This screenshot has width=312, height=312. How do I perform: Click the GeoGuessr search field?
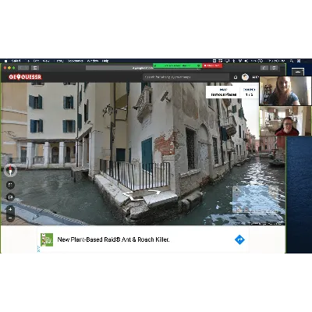click(186, 77)
